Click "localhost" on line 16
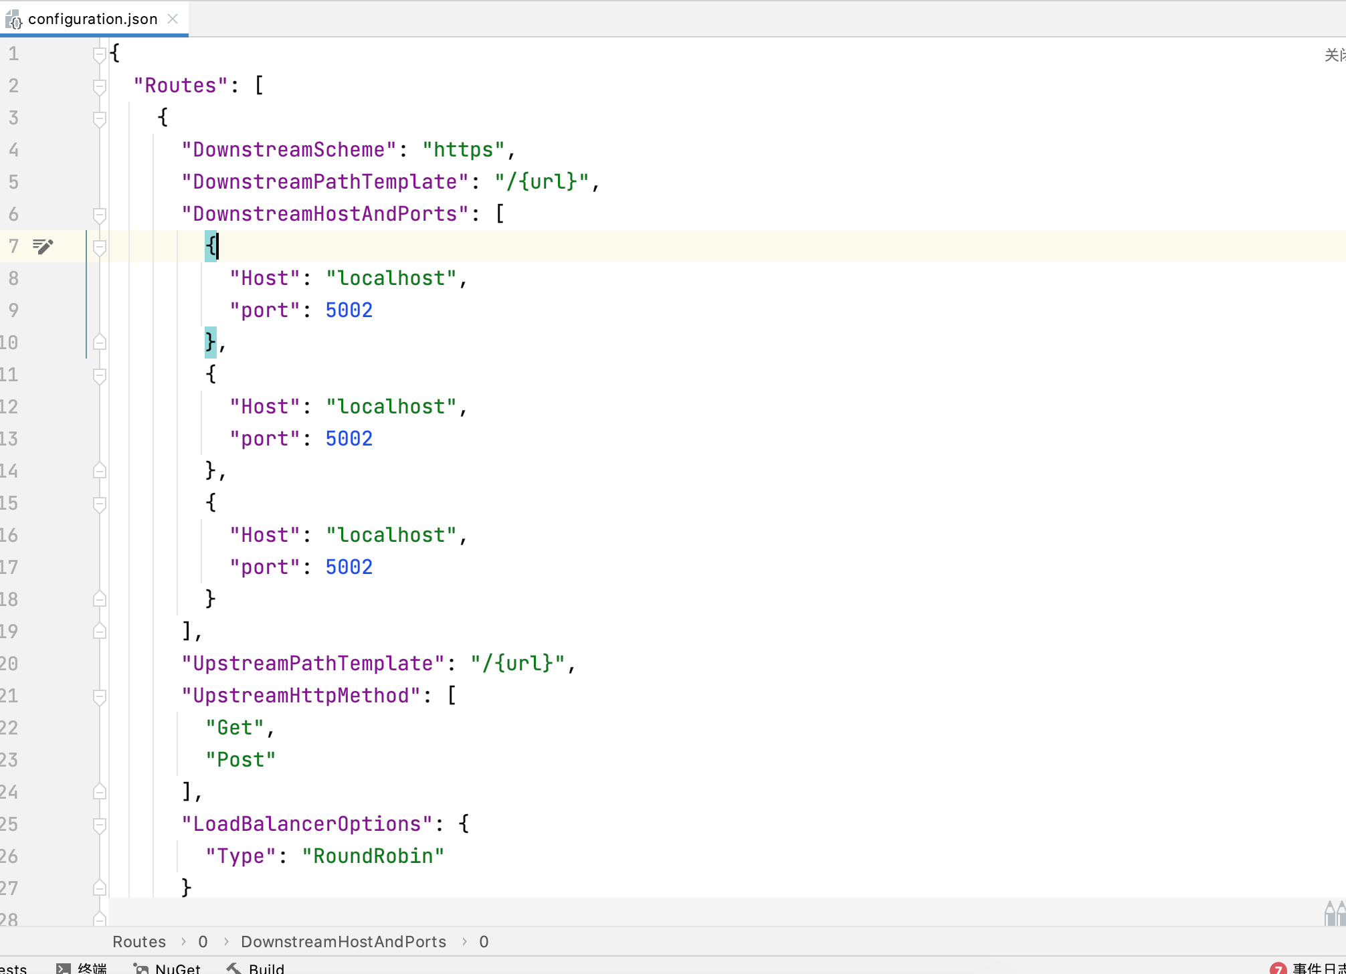 pos(391,535)
